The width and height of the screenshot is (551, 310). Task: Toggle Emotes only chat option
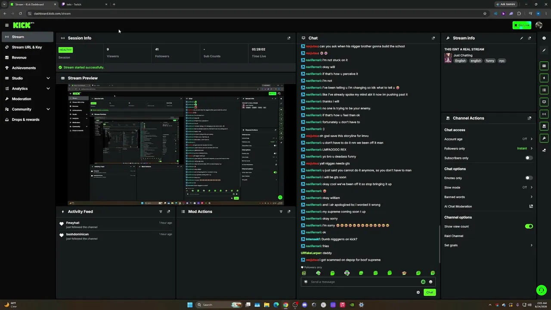(x=529, y=178)
